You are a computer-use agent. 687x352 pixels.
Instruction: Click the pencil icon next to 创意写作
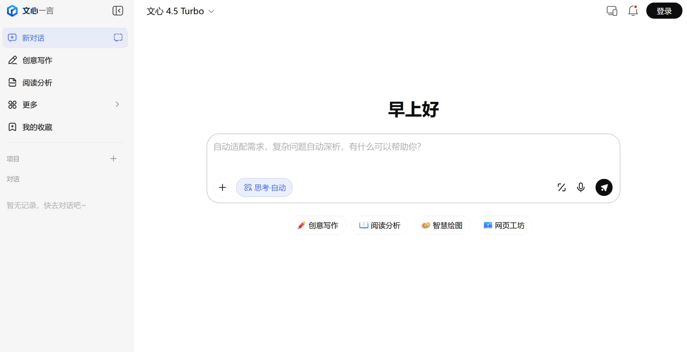12,60
